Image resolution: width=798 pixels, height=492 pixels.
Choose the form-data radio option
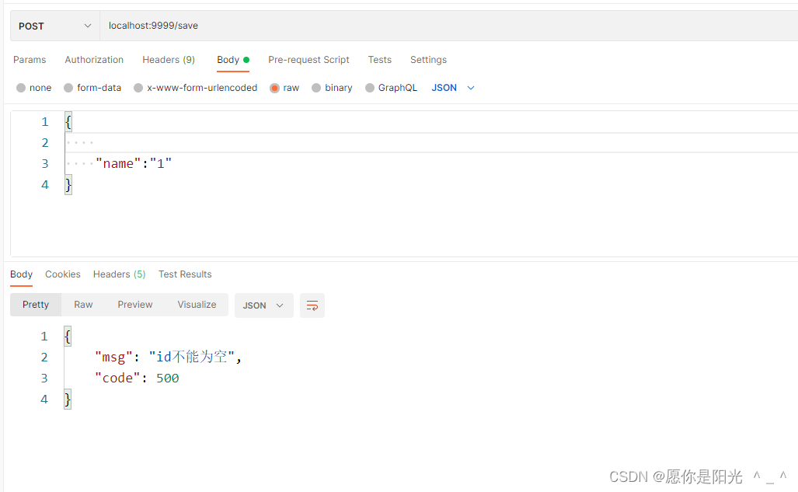click(68, 88)
